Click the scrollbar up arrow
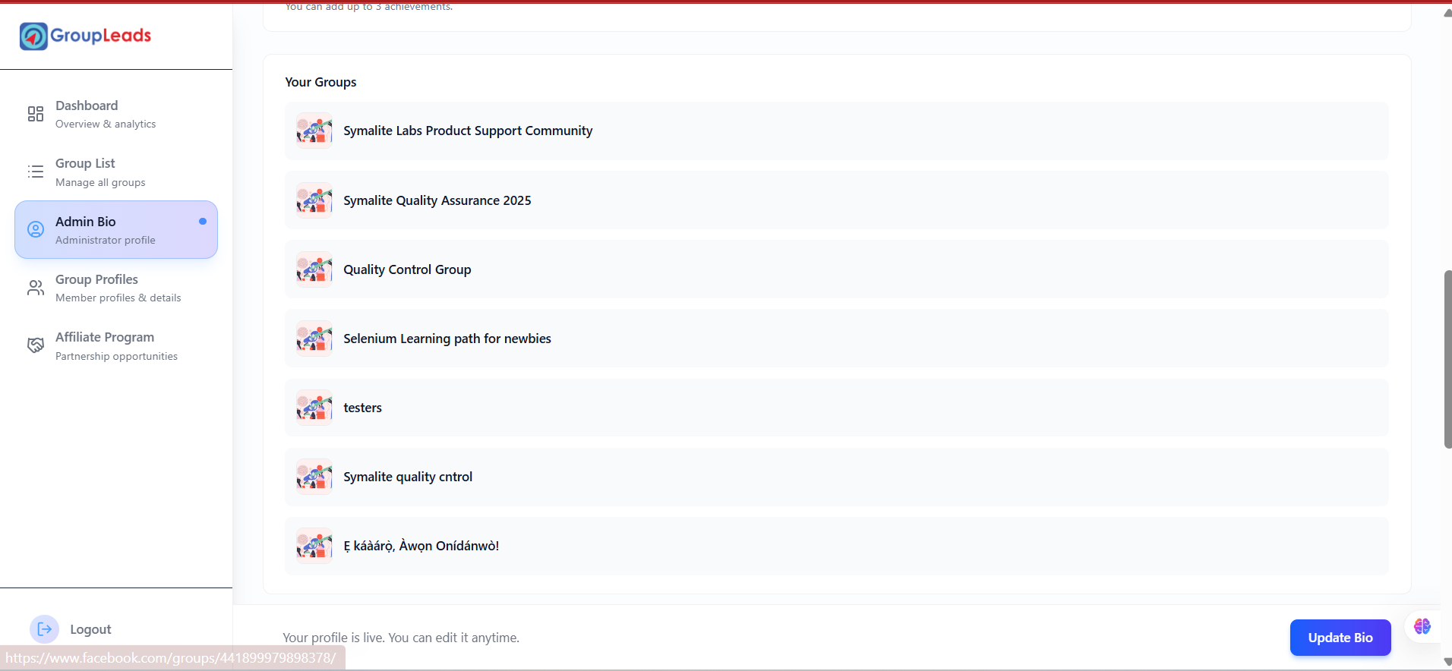This screenshot has height=671, width=1452. tap(1447, 13)
